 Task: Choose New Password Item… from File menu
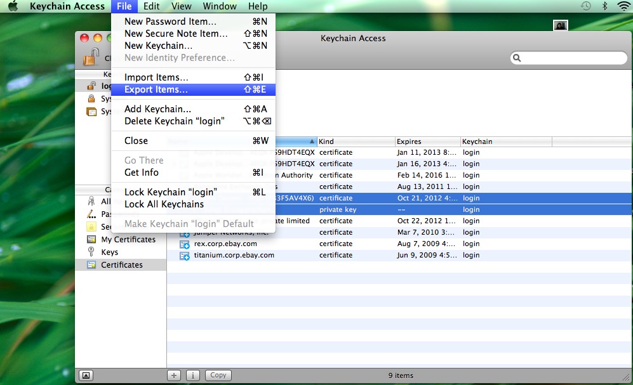click(x=194, y=22)
